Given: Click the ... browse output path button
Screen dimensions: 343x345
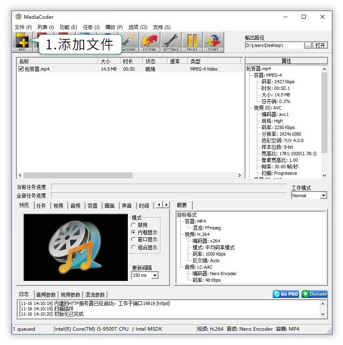Looking at the screenshot, I should [x=308, y=45].
